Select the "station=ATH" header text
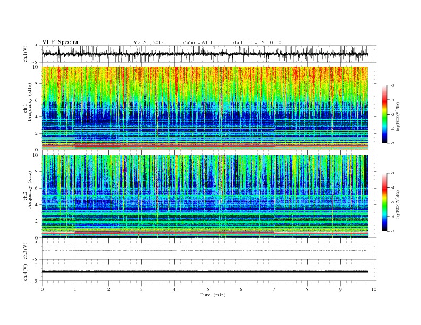This screenshot has height=325, width=421. [197, 42]
